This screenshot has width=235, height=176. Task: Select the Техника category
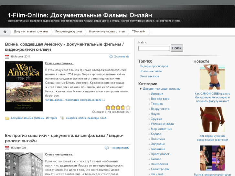click(x=157, y=104)
